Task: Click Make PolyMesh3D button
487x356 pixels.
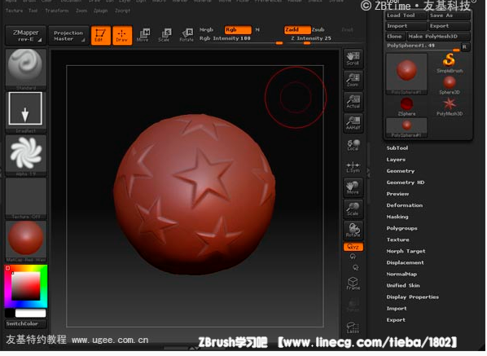Action: (439, 37)
